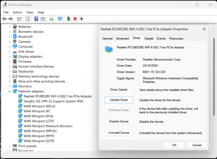Switch to the General tab
This screenshot has height=159, width=217.
tap(107, 38)
